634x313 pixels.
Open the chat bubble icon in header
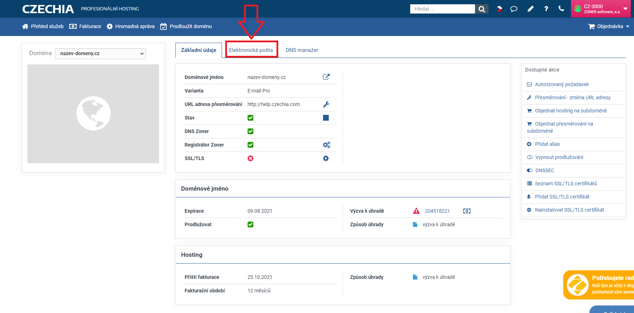coord(514,9)
